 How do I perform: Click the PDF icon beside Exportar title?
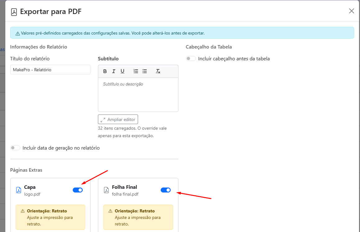(x=14, y=12)
